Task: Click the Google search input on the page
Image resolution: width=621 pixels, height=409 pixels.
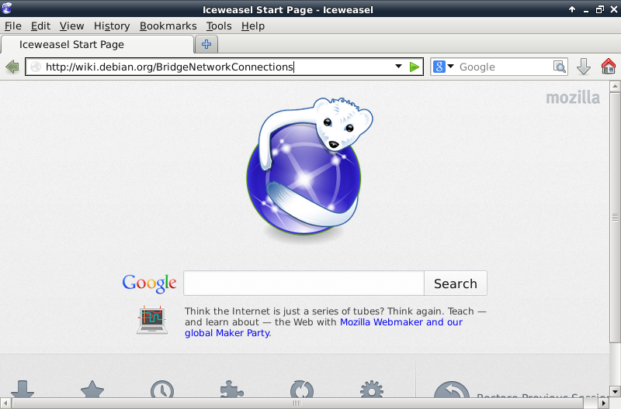Action: tap(304, 284)
